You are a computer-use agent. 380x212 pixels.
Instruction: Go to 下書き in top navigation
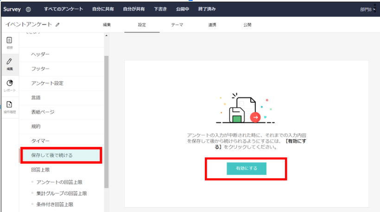coord(160,9)
